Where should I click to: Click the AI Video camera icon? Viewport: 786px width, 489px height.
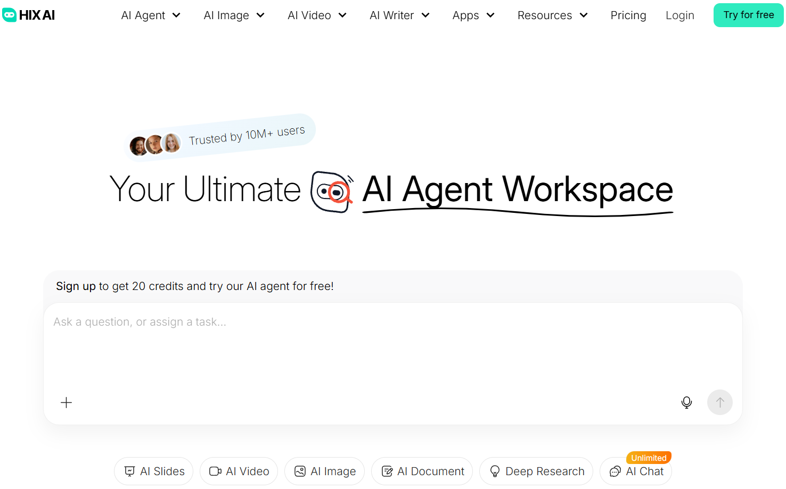[215, 471]
